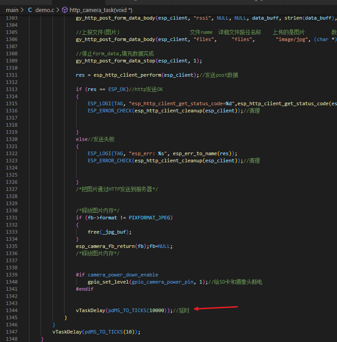Screen dimensions: 337x342
Task: Expand the chevron after 'main' breadcrumb
Action: click(22, 10)
